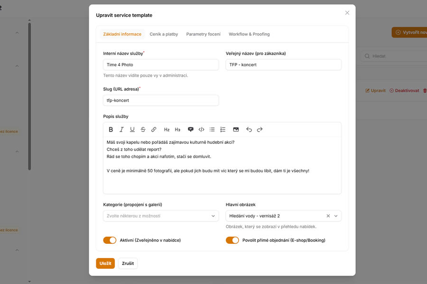Apply italic formatting to the text
The width and height of the screenshot is (427, 284).
coord(121,129)
